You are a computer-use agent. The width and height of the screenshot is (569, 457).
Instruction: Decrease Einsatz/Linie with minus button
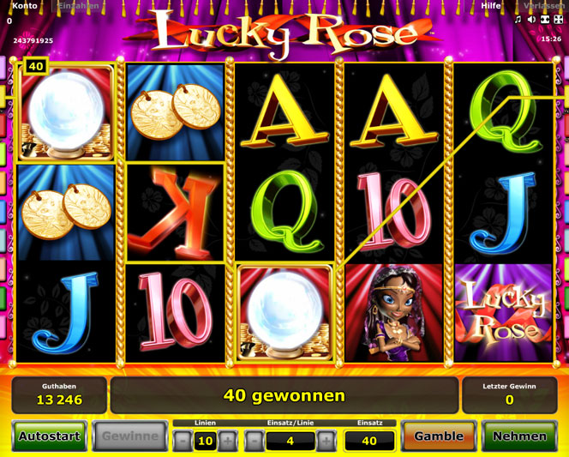(x=255, y=441)
